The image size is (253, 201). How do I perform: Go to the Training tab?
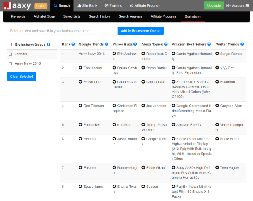pyautogui.click(x=113, y=6)
